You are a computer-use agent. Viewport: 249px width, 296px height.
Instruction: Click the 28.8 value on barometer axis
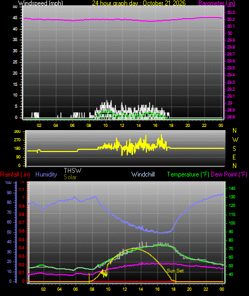(231, 117)
